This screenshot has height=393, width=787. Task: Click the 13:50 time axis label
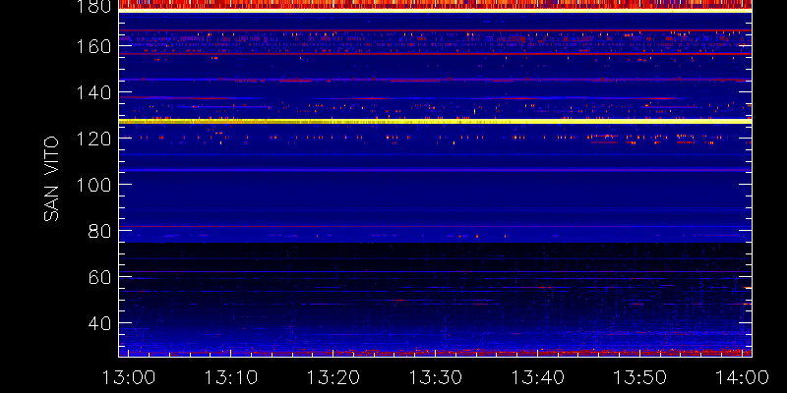pos(640,377)
